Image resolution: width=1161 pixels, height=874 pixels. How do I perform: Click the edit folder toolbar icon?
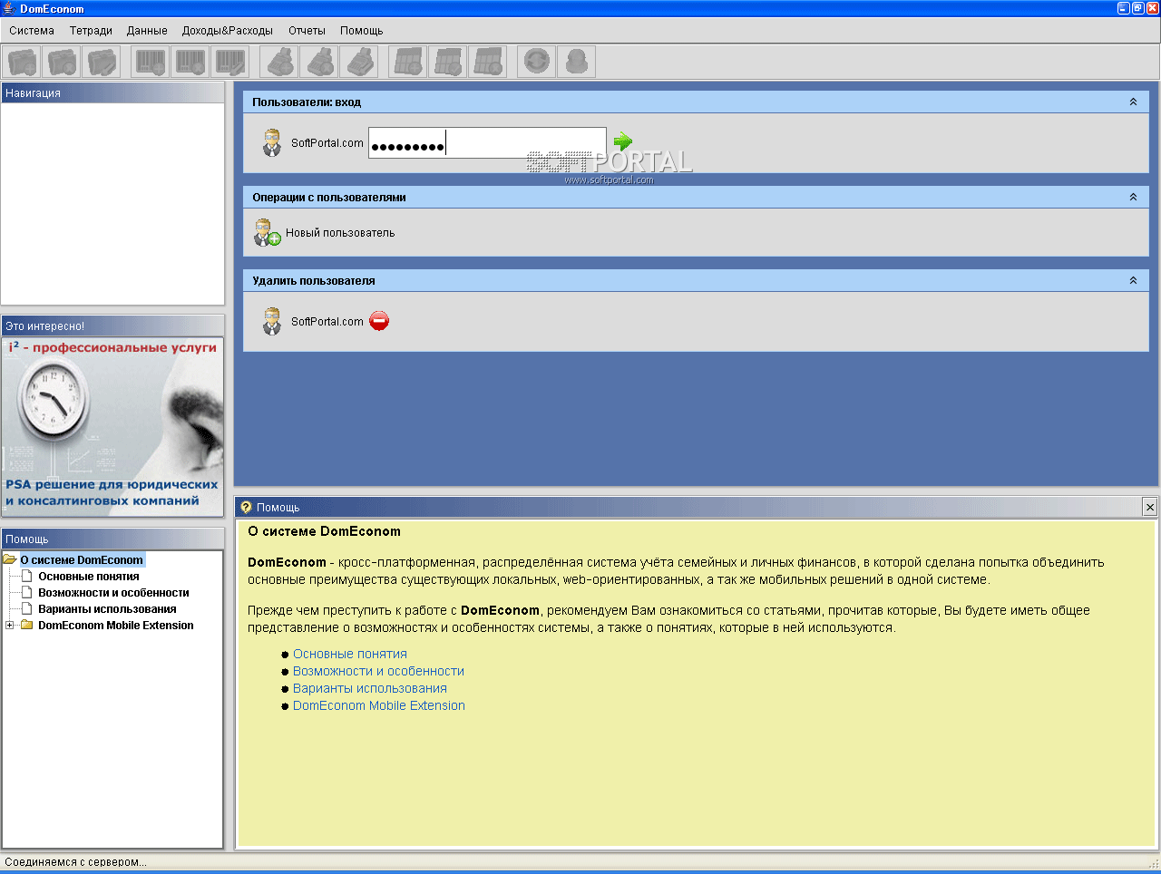pos(102,62)
